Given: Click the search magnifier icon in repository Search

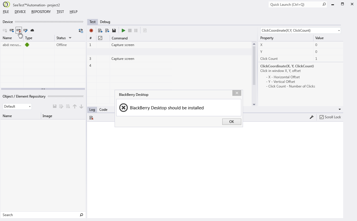Looking at the screenshot, I should [x=81, y=215].
